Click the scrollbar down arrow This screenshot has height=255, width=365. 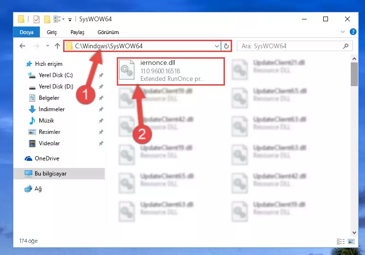[354, 232]
